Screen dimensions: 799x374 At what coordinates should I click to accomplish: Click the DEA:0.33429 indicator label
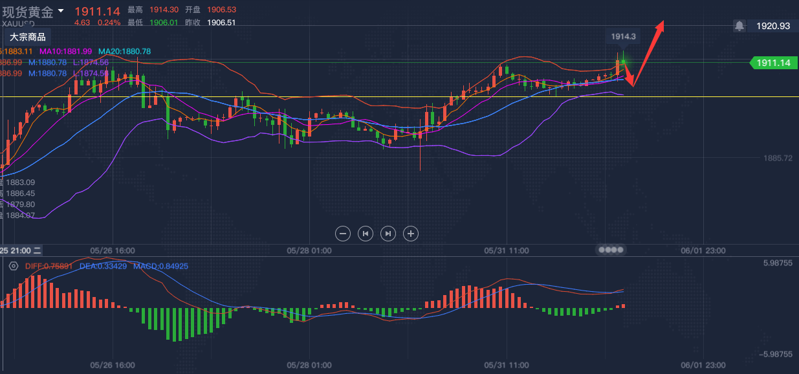click(x=103, y=266)
